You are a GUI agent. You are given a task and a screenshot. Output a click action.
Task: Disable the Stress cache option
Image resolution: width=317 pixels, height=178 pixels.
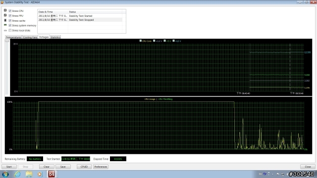[10, 21]
